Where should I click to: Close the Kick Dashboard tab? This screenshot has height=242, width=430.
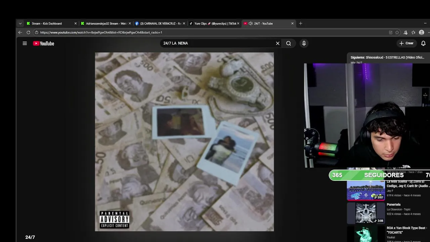[76, 24]
